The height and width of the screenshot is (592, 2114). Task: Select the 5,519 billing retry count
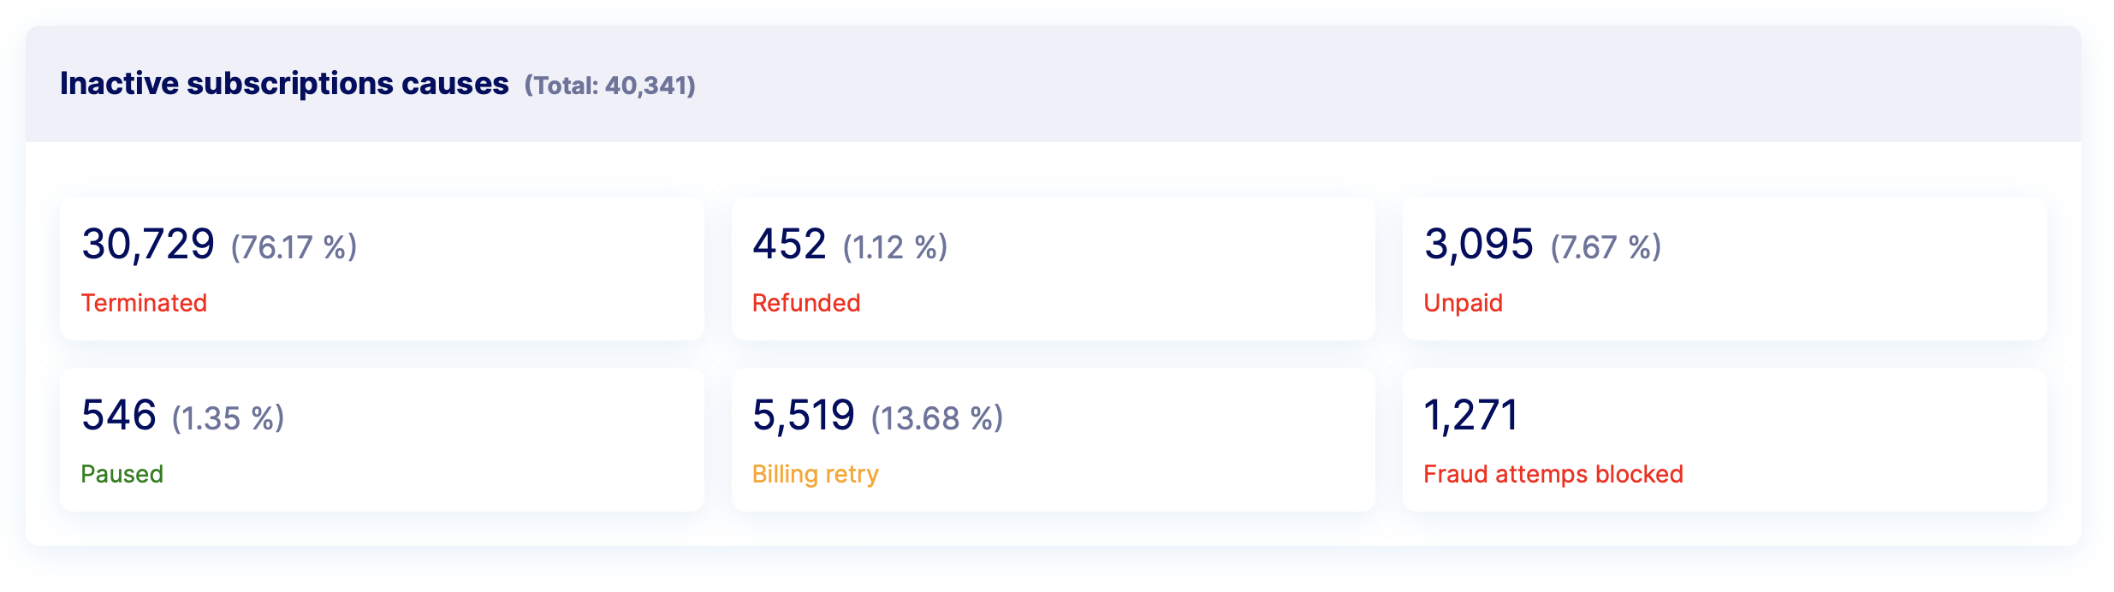804,416
